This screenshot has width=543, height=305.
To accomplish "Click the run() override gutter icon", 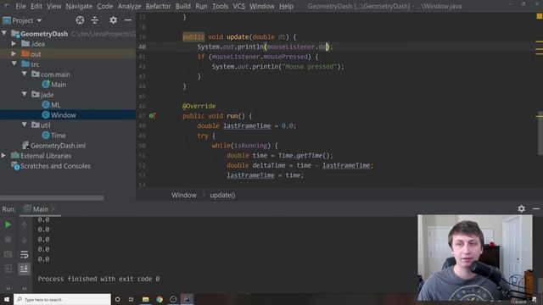I will (152, 116).
